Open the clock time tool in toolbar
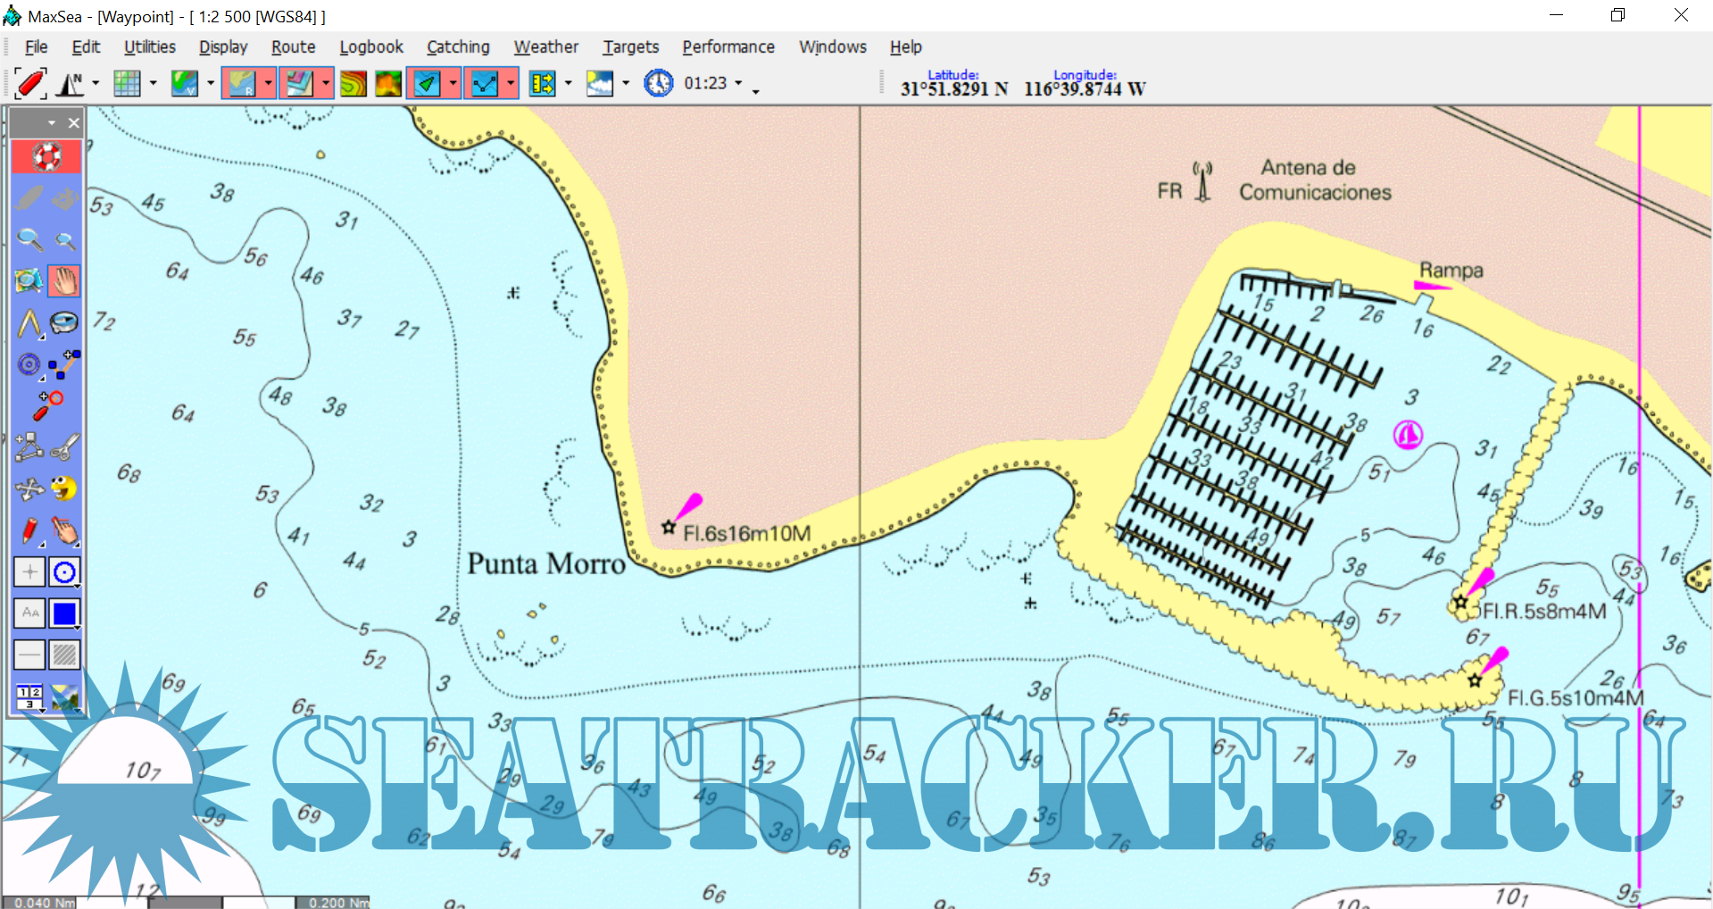 pos(659,84)
